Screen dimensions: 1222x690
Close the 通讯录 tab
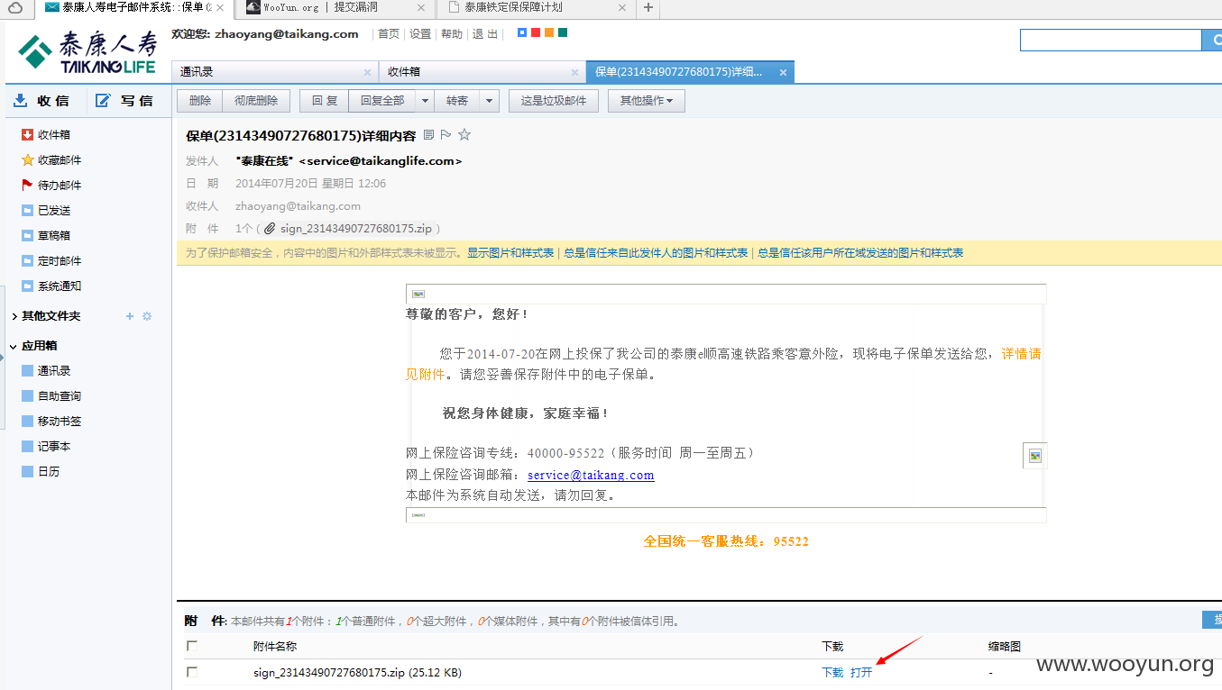click(x=367, y=72)
